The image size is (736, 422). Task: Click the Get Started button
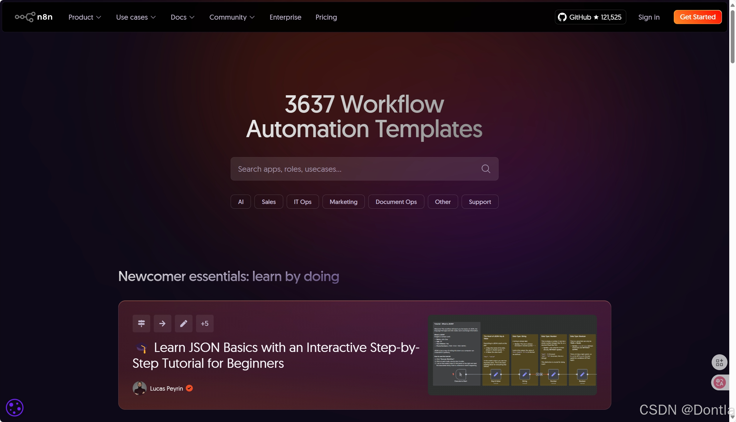click(x=698, y=17)
